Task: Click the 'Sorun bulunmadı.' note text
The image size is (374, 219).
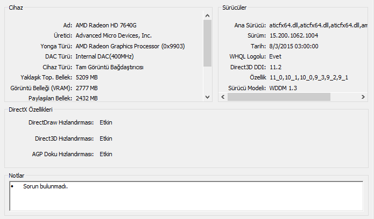Action: tap(45, 186)
